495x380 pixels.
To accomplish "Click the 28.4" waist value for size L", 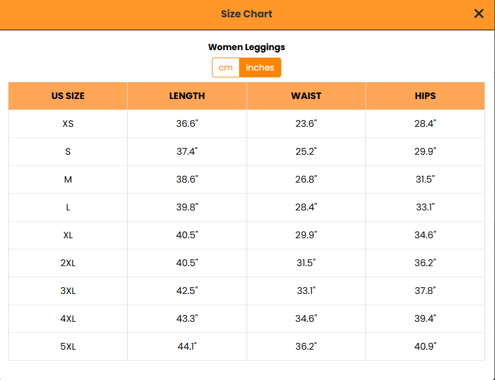I will click(306, 207).
